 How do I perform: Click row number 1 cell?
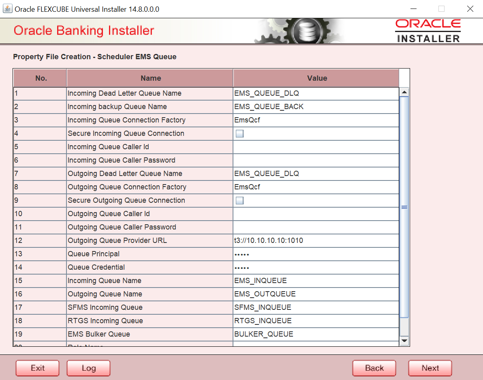(40, 93)
